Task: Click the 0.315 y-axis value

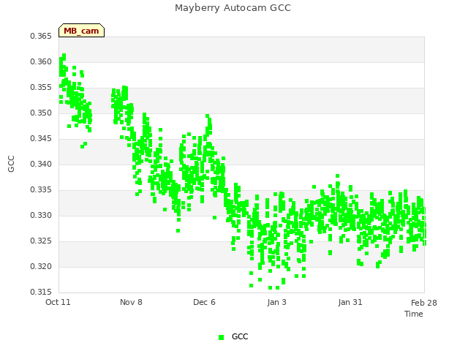Action: click(41, 292)
